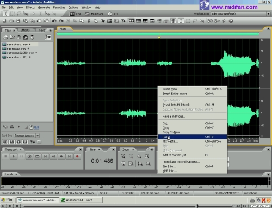Image resolution: width=272 pixels, height=208 pixels.
Task: Click Zoom to Selection icon
Action: (x=147, y=156)
